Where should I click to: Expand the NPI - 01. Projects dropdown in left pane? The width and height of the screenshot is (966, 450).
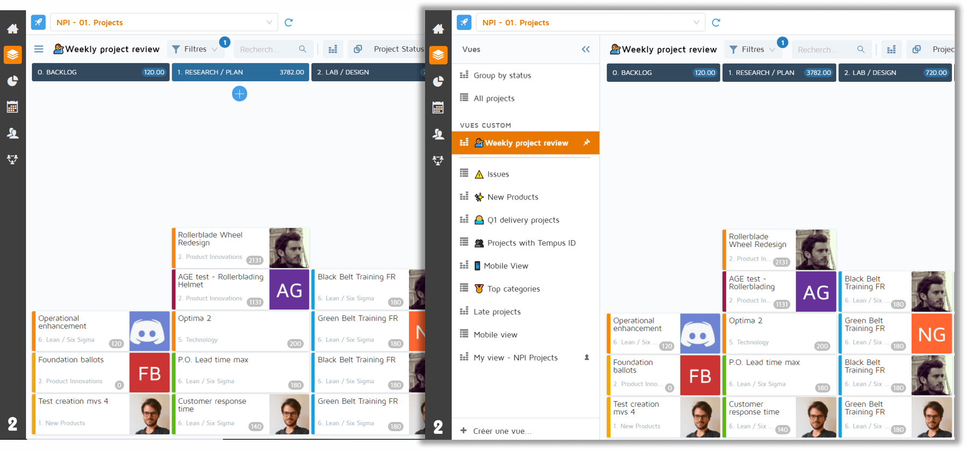pos(269,23)
